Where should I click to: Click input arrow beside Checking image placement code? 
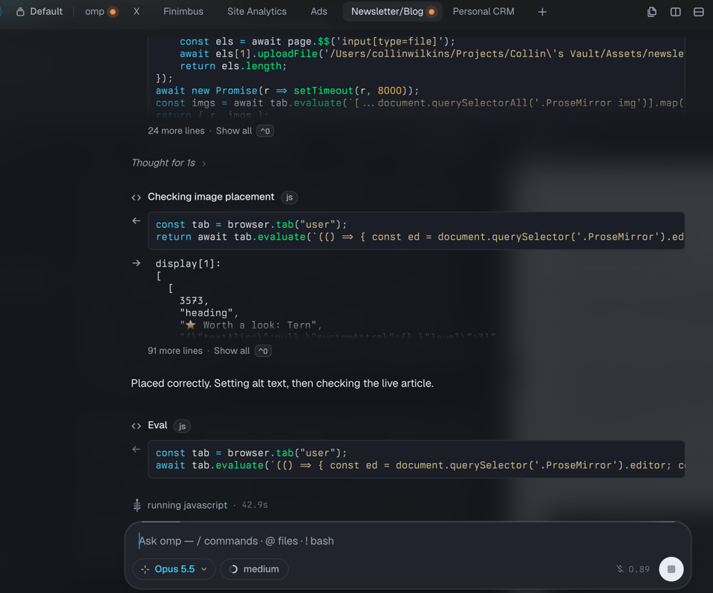pyautogui.click(x=136, y=221)
